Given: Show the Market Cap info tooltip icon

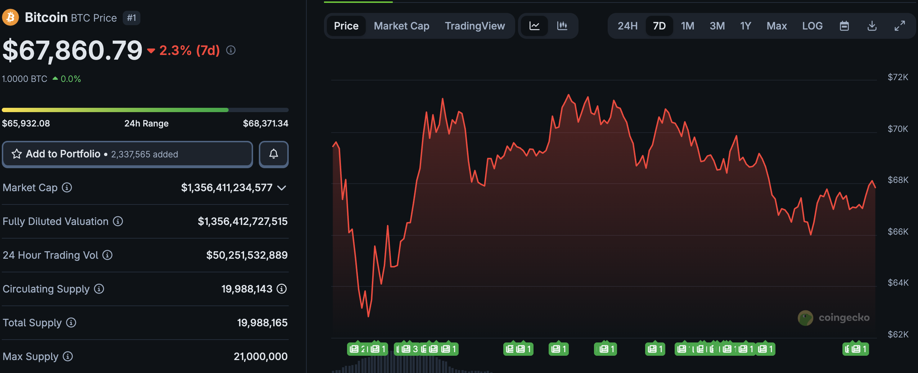Looking at the screenshot, I should (67, 187).
